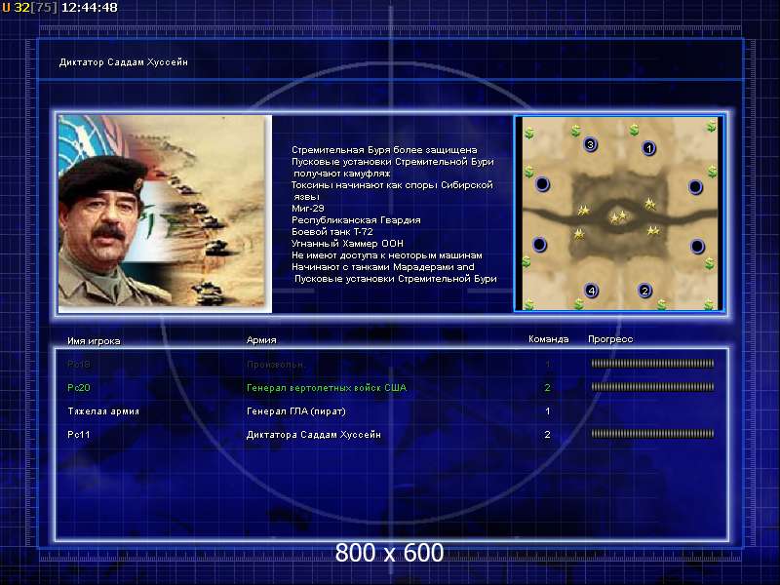Click the dollar sign left of position 4

[578, 303]
